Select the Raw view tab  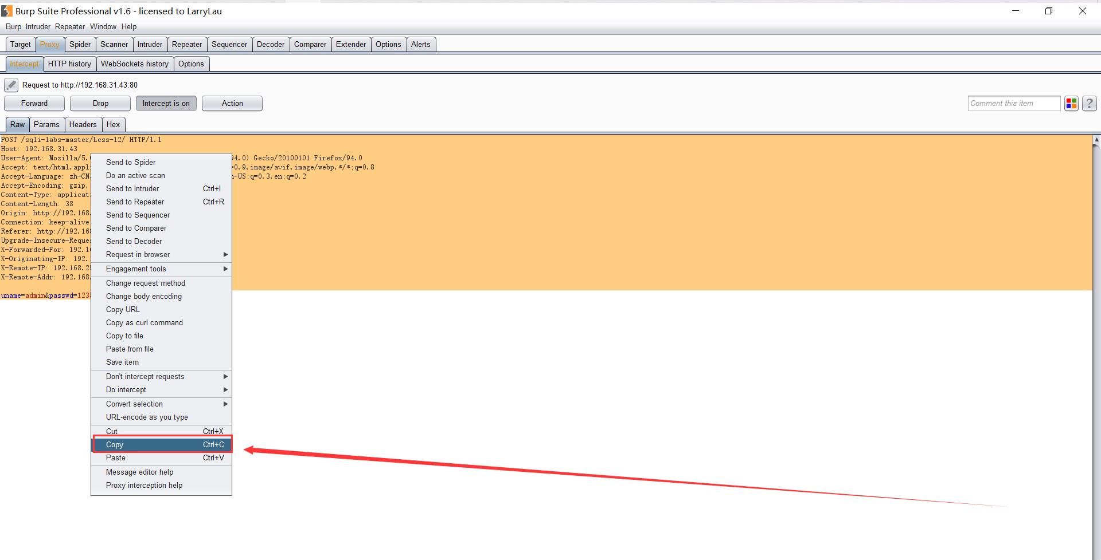[x=17, y=125]
